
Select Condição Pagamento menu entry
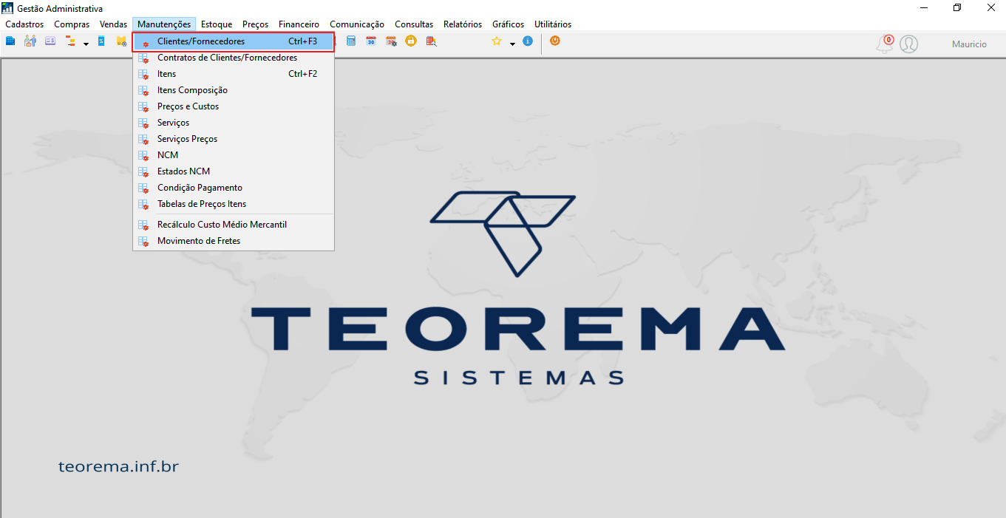(x=234, y=188)
